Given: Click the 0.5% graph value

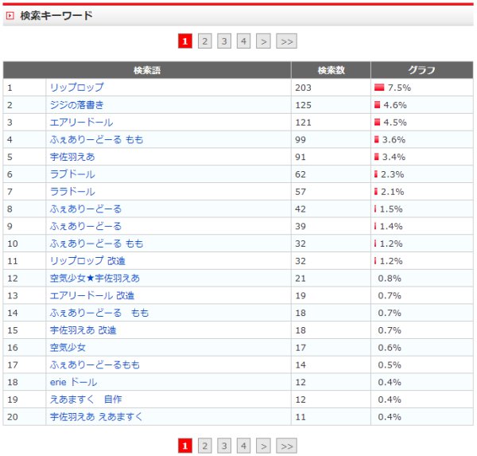Looking at the screenshot, I should [x=390, y=365].
